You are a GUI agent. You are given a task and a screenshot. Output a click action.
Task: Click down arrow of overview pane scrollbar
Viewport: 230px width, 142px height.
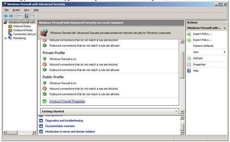click(182, 112)
